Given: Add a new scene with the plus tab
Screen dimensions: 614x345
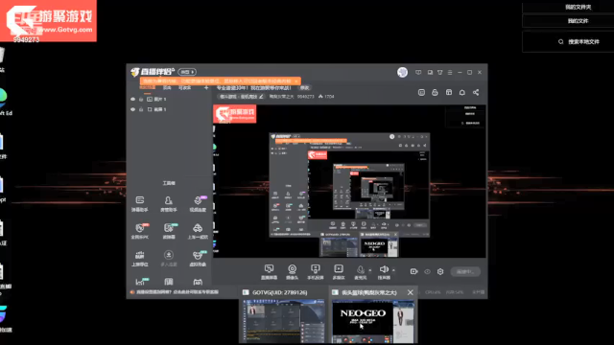Looking at the screenshot, I should click(206, 87).
